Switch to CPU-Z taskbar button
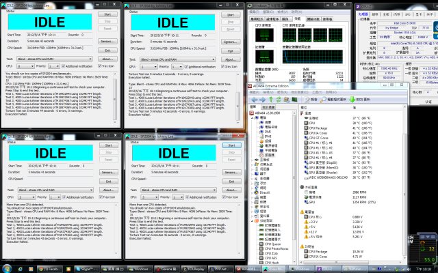 coord(327,269)
